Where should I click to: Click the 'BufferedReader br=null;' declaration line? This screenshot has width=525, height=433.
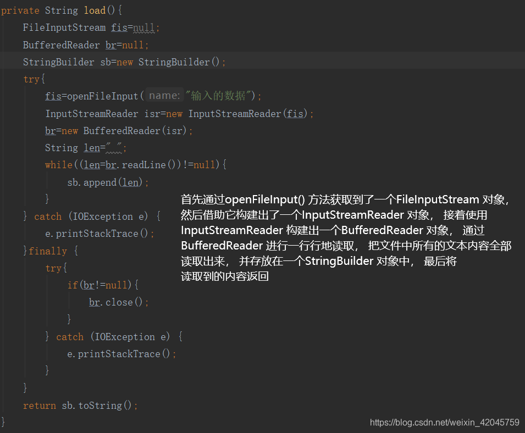86,45
